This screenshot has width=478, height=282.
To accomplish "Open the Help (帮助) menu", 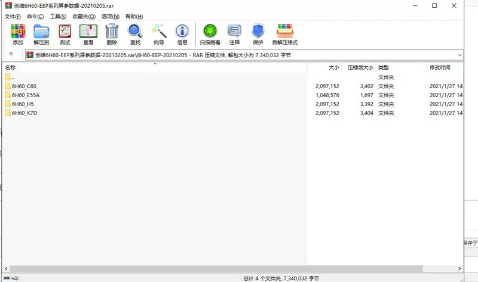I will 134,17.
